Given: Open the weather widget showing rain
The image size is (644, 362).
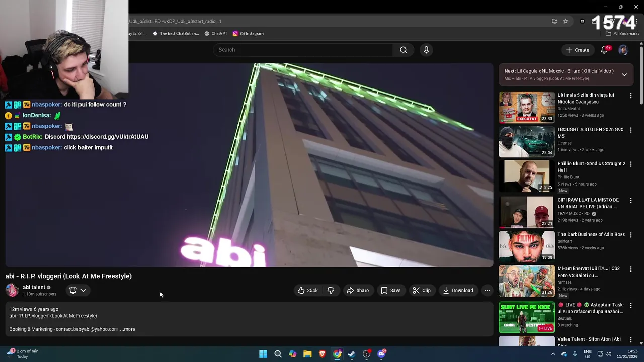Looking at the screenshot, I should pos(23,354).
